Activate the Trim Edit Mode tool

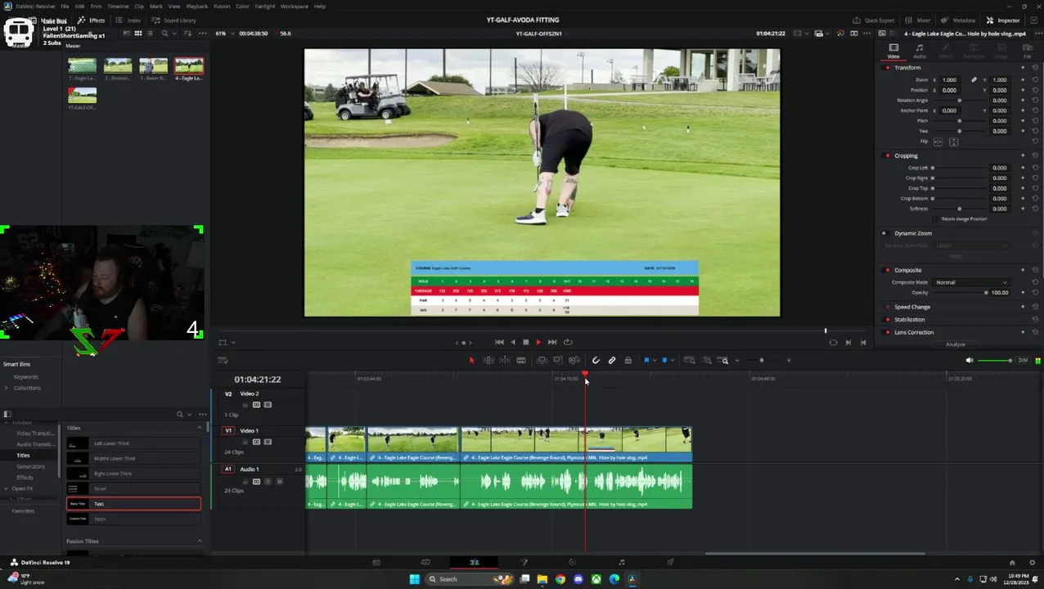pos(488,360)
